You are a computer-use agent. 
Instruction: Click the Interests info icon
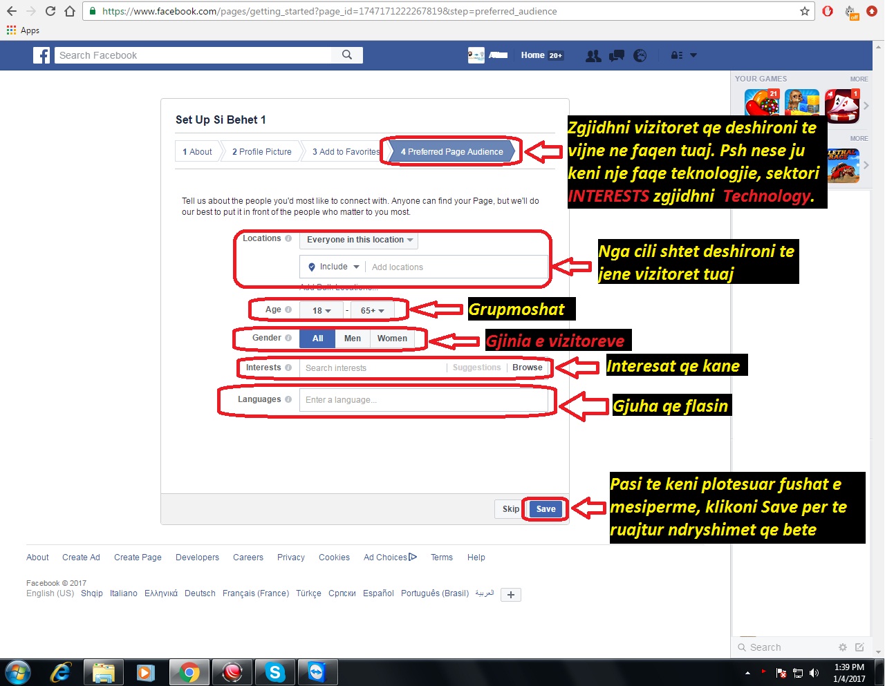[x=288, y=368]
